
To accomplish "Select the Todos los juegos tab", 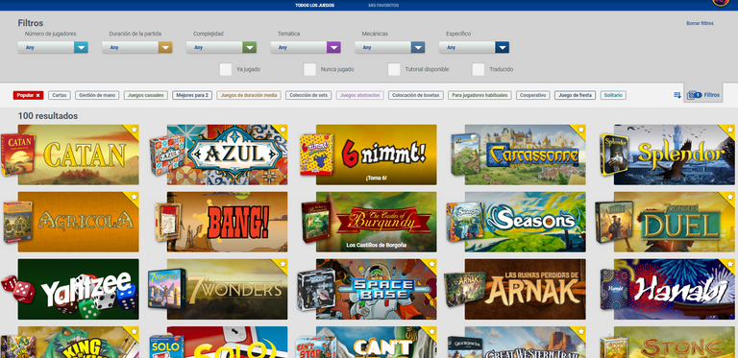I will coord(315,5).
